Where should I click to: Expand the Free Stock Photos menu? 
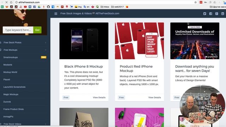pyautogui.click(x=24, y=42)
